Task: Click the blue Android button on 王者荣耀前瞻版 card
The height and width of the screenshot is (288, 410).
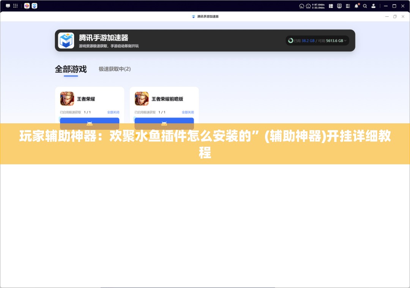Action: [164, 123]
